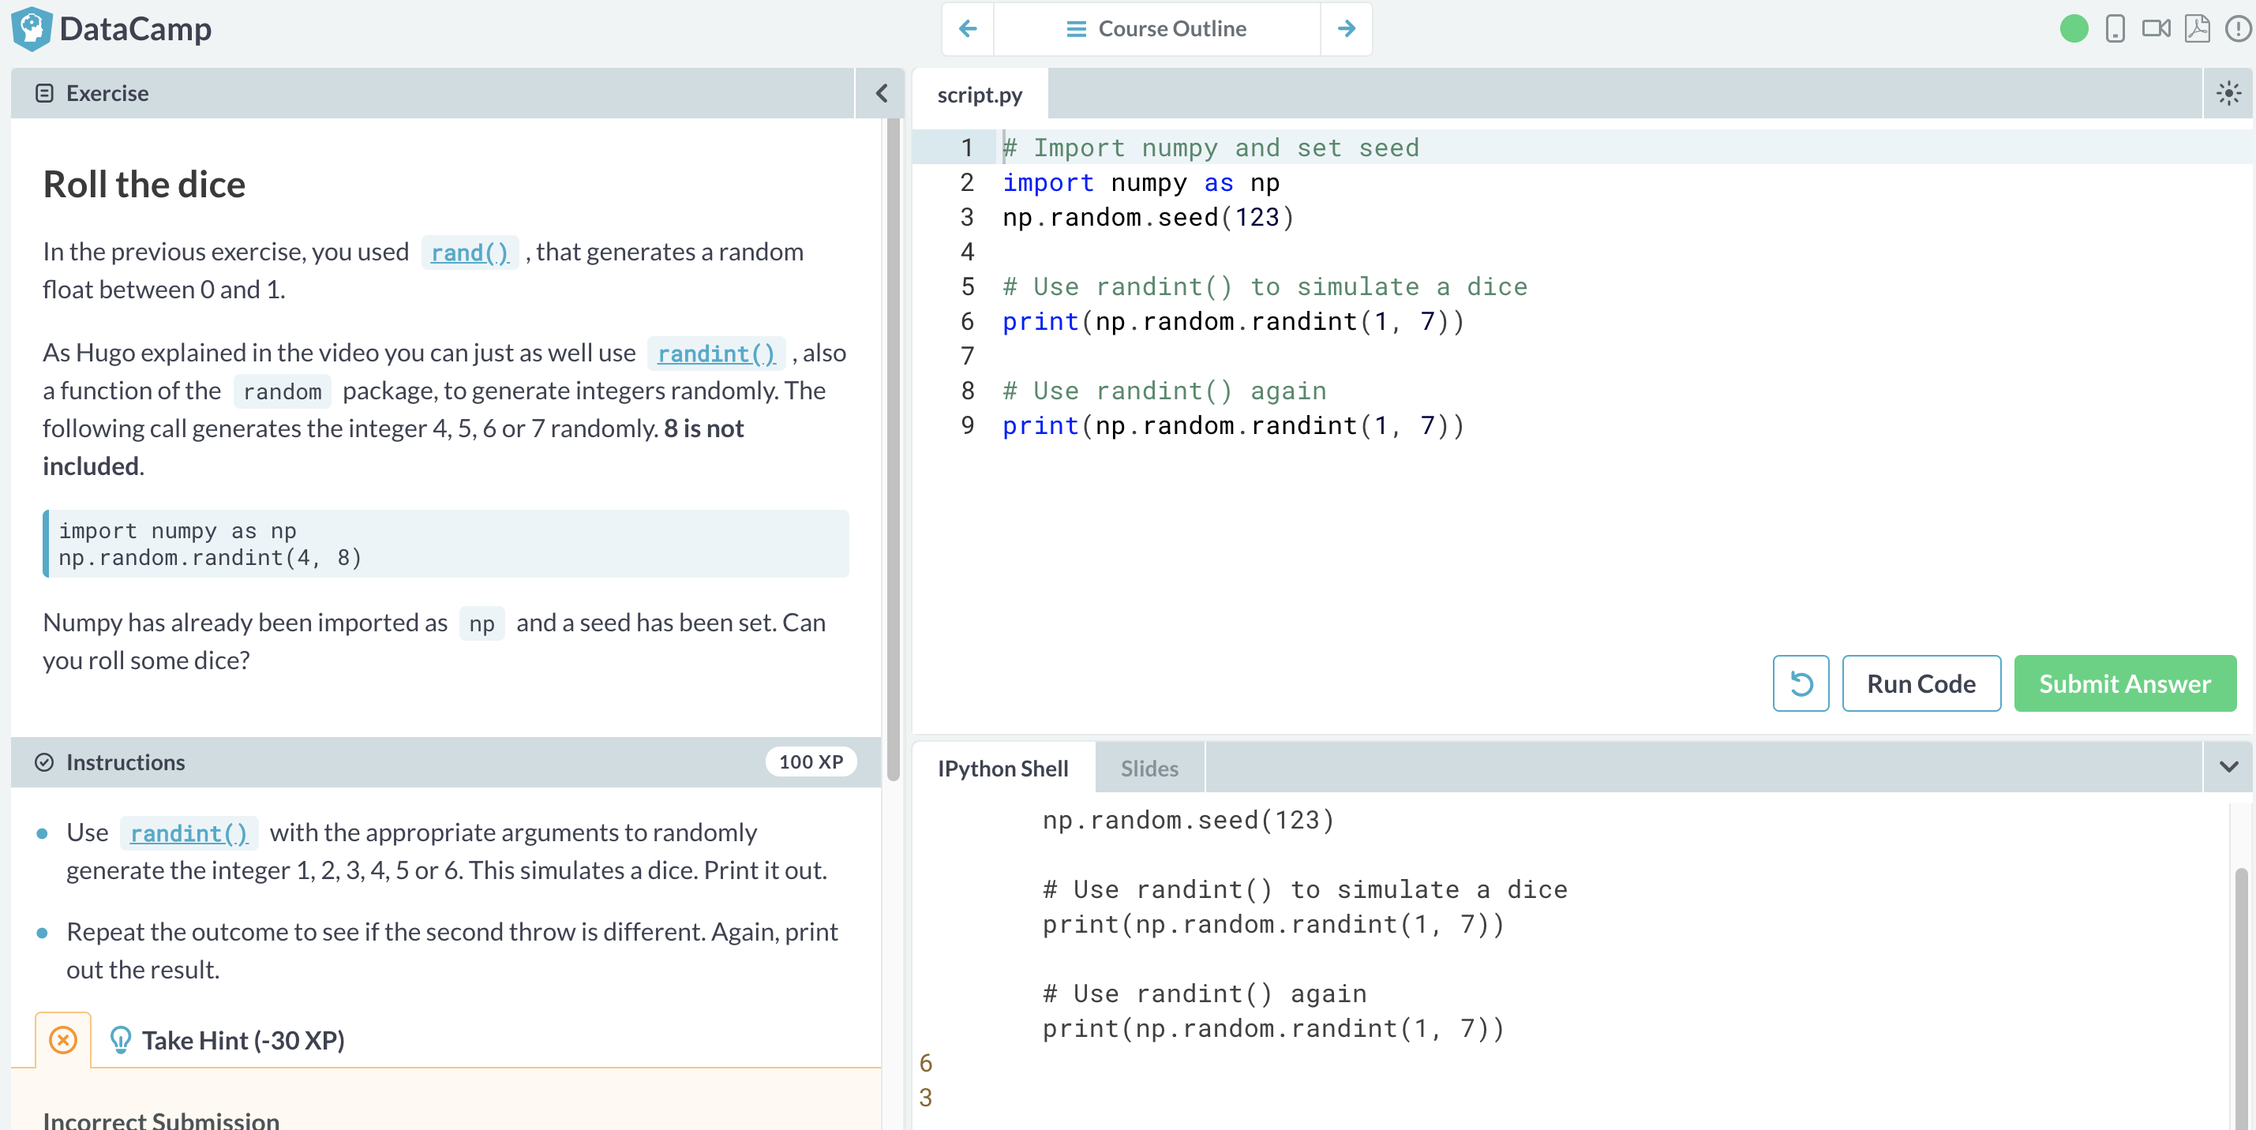Go to next exercise arrow
This screenshot has width=2256, height=1130.
coord(1346,29)
